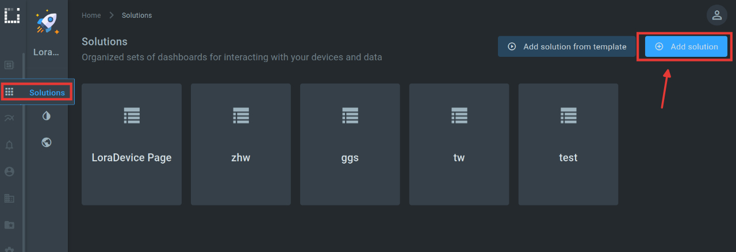This screenshot has height=252, width=736.
Task: Open the starred folder sidebar icon
Action: coord(9,224)
